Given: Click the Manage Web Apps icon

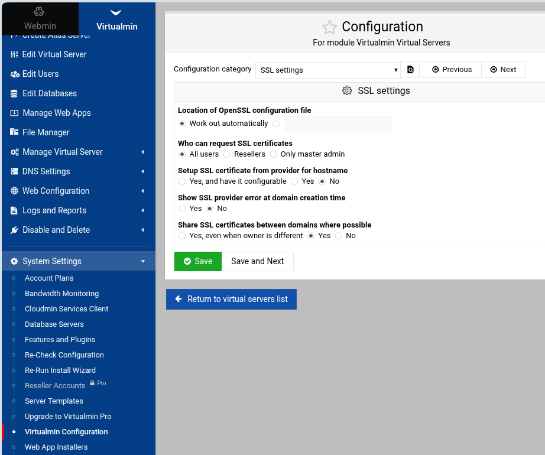Looking at the screenshot, I should 15,113.
